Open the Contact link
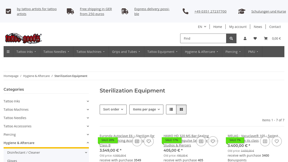The width and height of the screenshot is (288, 162). pyautogui.click(x=275, y=27)
